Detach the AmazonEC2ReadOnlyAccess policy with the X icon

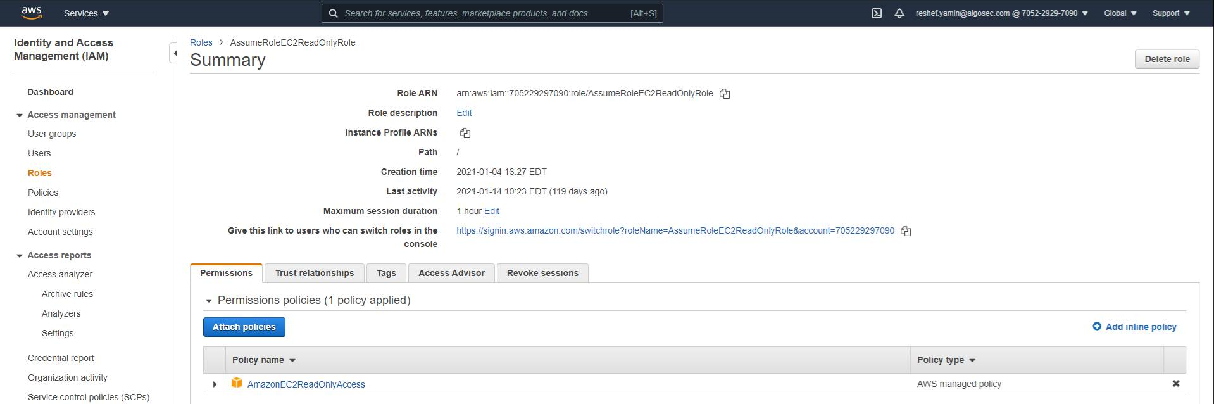coord(1175,384)
